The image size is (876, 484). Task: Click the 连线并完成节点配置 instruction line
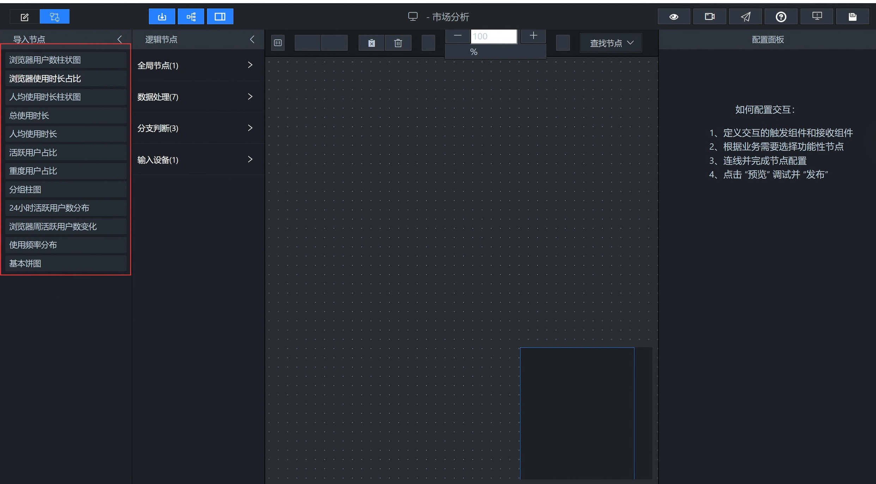pos(758,161)
